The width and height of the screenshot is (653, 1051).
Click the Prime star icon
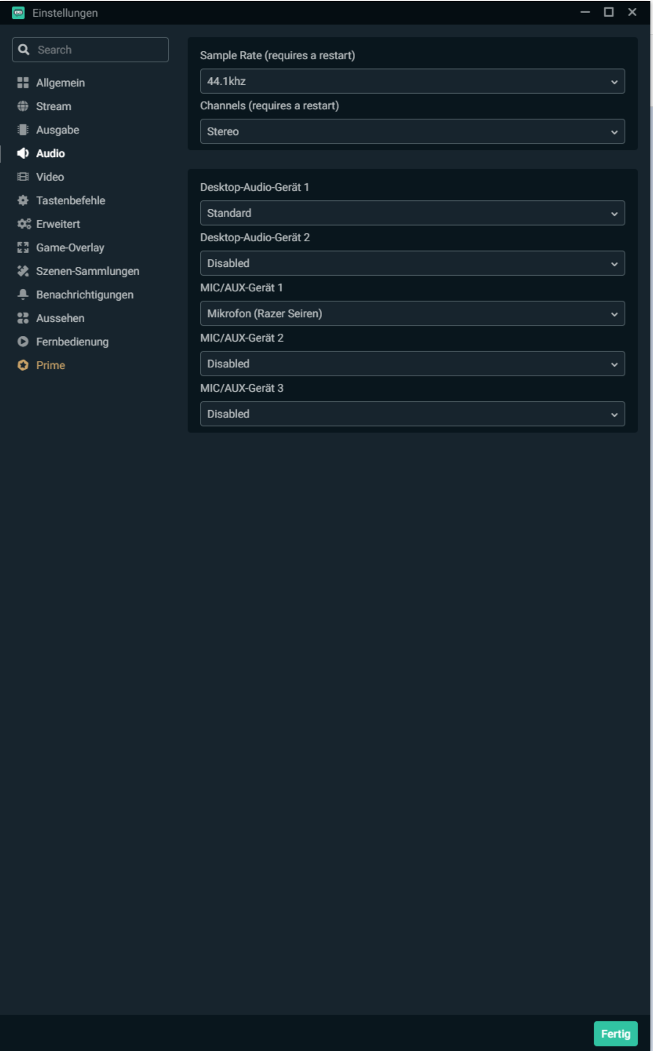23,365
